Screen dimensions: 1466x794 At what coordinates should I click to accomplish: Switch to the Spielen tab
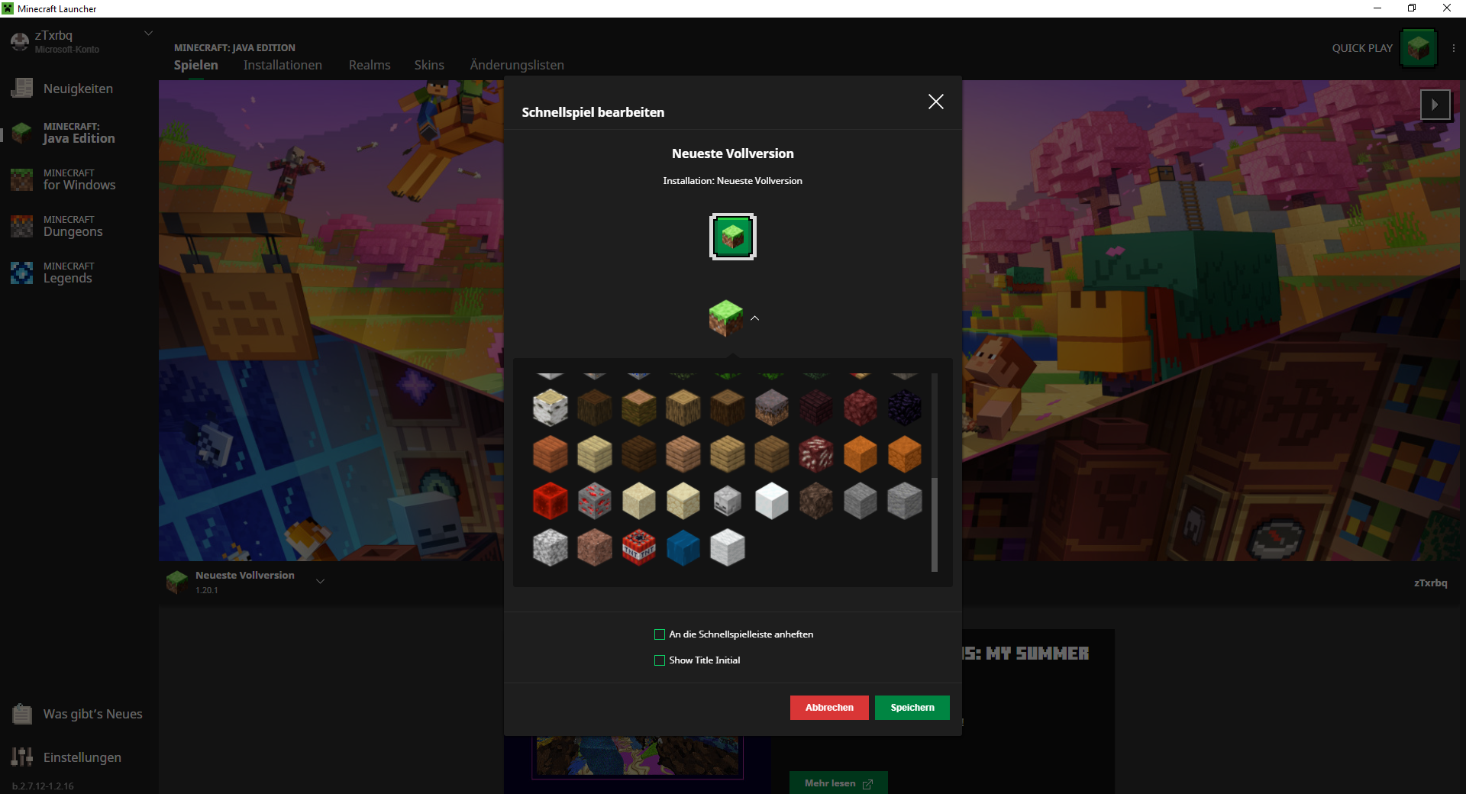pos(196,65)
